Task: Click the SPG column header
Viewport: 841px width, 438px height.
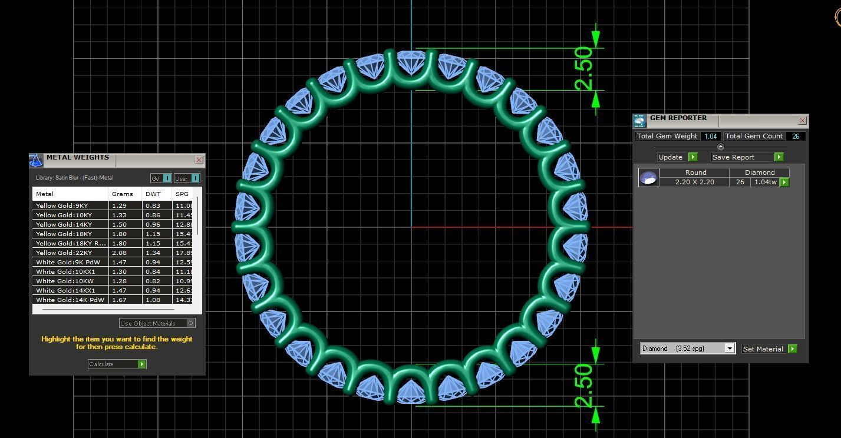Action: tap(183, 194)
